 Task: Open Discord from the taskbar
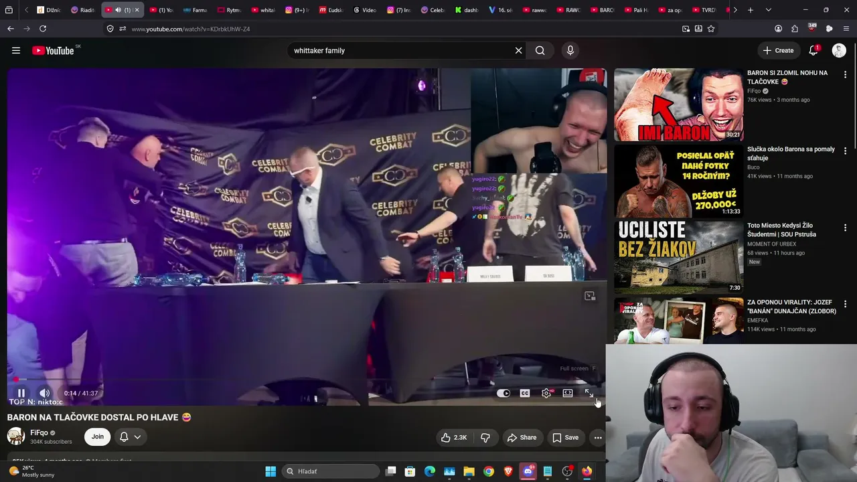[528, 471]
